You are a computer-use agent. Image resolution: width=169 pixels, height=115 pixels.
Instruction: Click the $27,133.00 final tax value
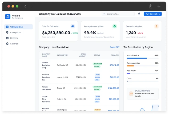coord(114,77)
